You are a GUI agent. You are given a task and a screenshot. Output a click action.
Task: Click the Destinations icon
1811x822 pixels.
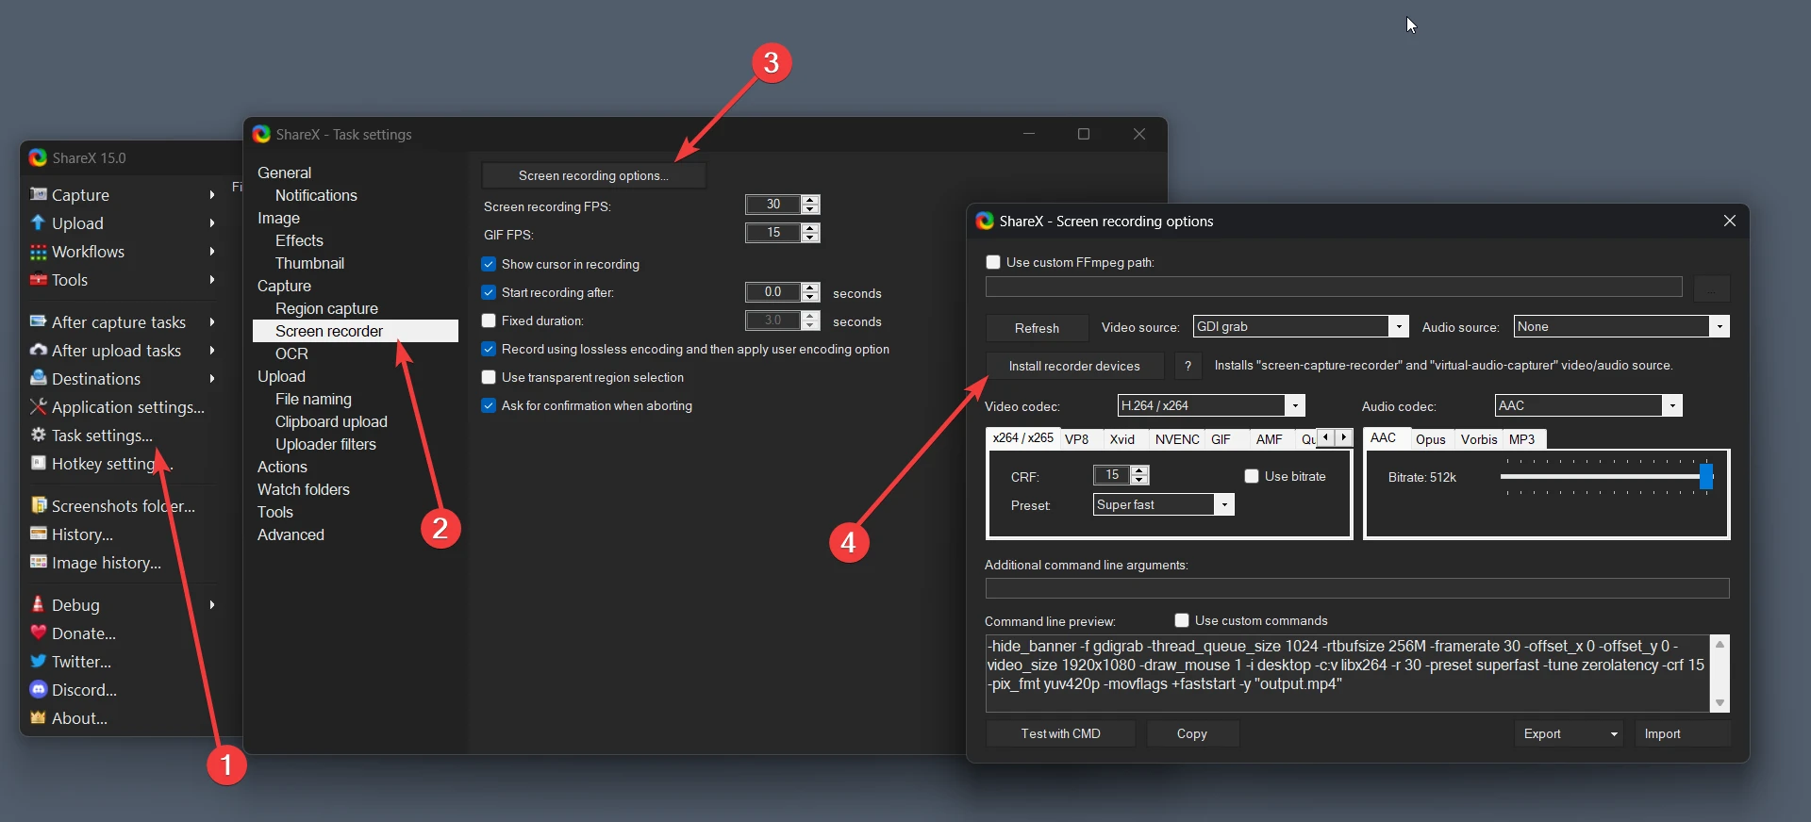[39, 378]
